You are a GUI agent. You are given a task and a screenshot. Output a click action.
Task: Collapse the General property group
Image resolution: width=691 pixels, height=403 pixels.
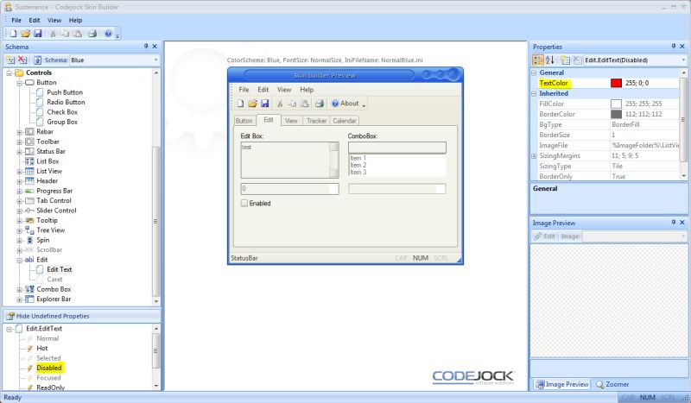pos(534,72)
